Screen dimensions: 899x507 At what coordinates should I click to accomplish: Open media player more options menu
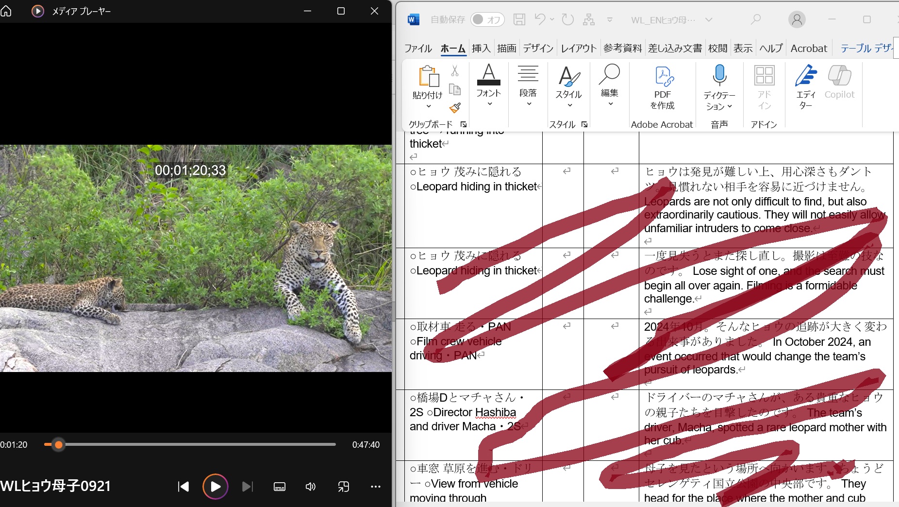coord(376,486)
